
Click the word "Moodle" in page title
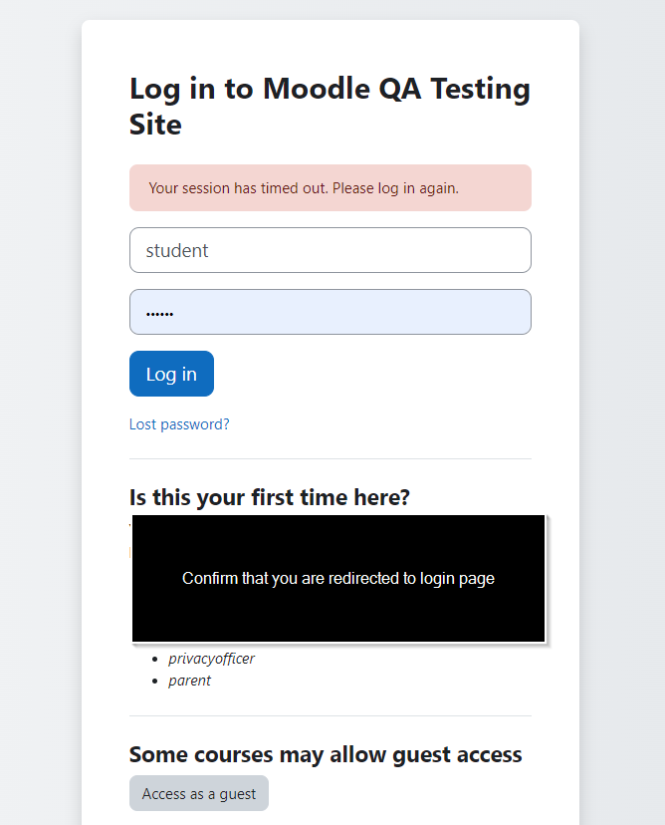pyautogui.click(x=317, y=88)
